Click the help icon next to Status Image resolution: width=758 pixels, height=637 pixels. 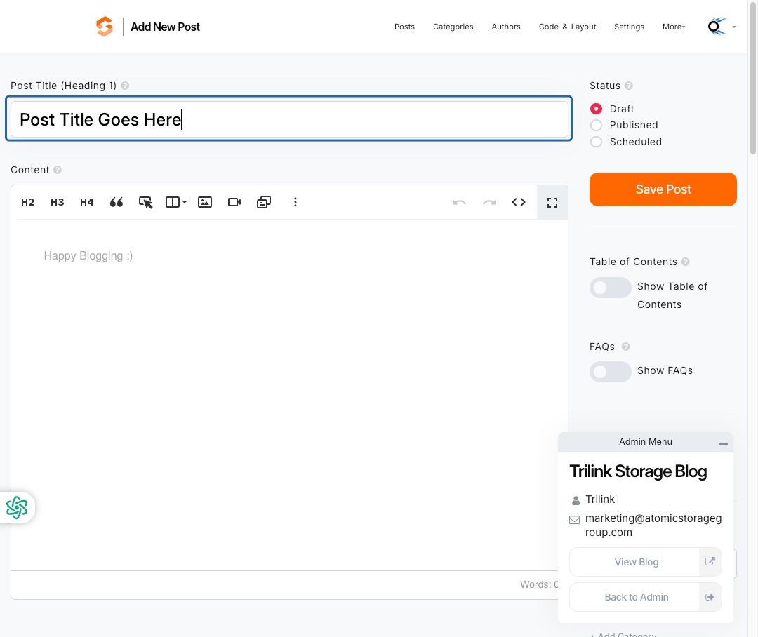(628, 86)
